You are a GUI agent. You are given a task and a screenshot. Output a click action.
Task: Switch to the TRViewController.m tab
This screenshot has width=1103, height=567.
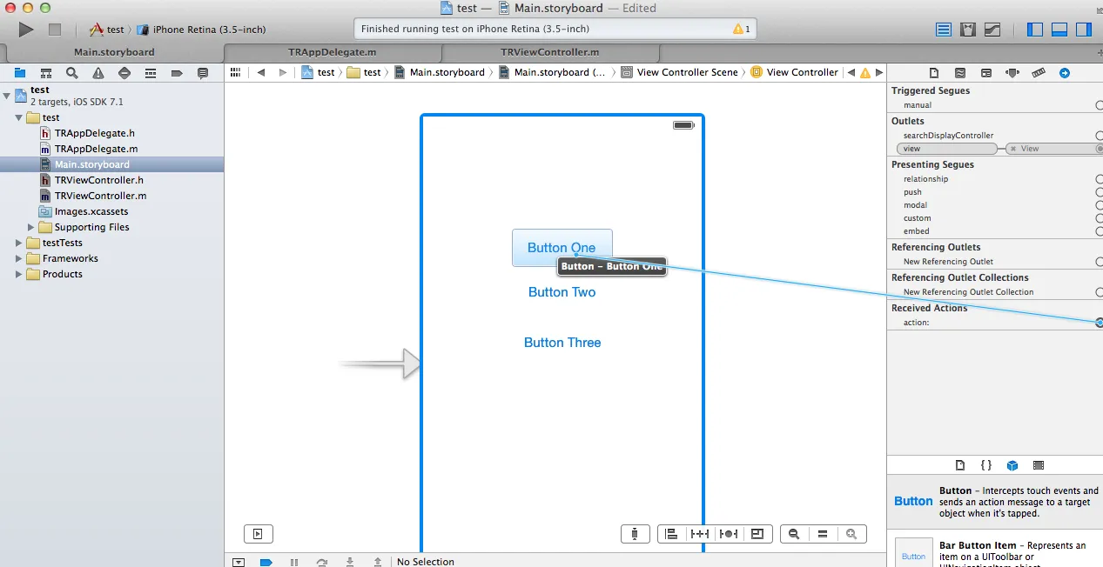tap(549, 52)
